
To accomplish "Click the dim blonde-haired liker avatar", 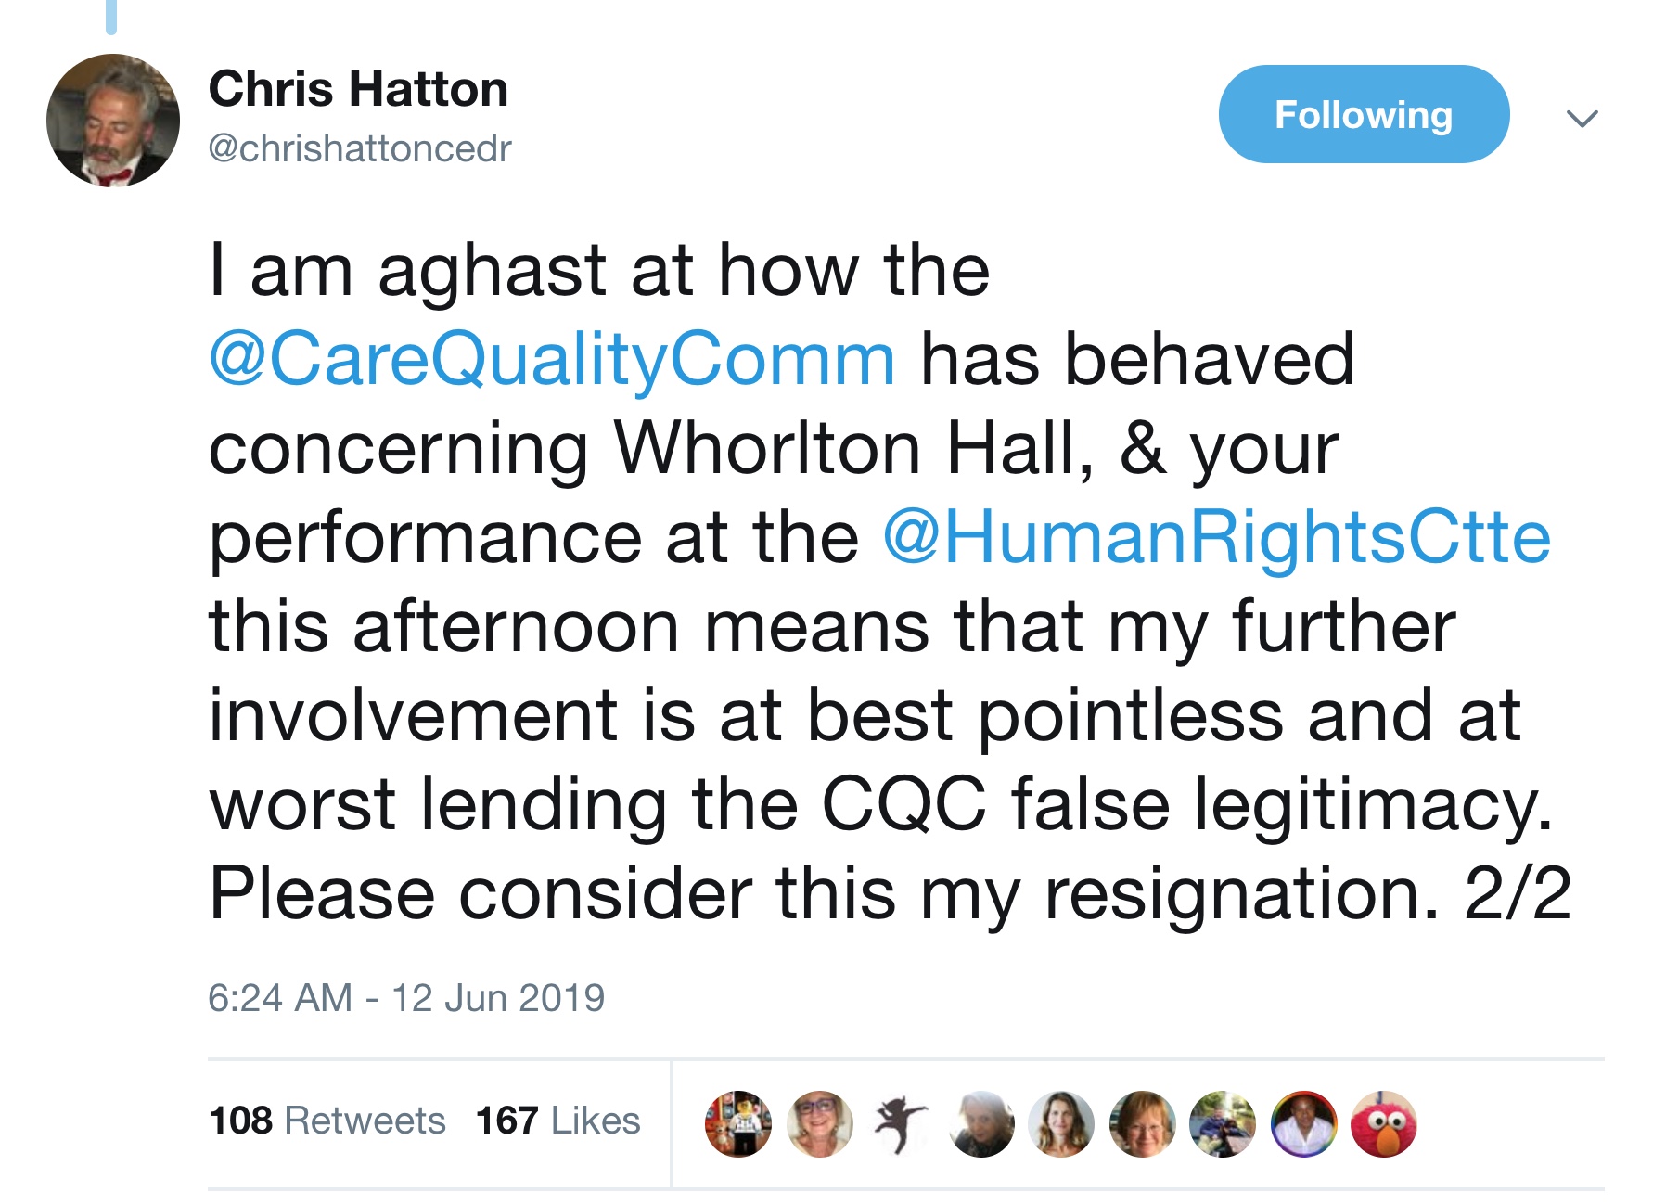I will coord(980,1123).
